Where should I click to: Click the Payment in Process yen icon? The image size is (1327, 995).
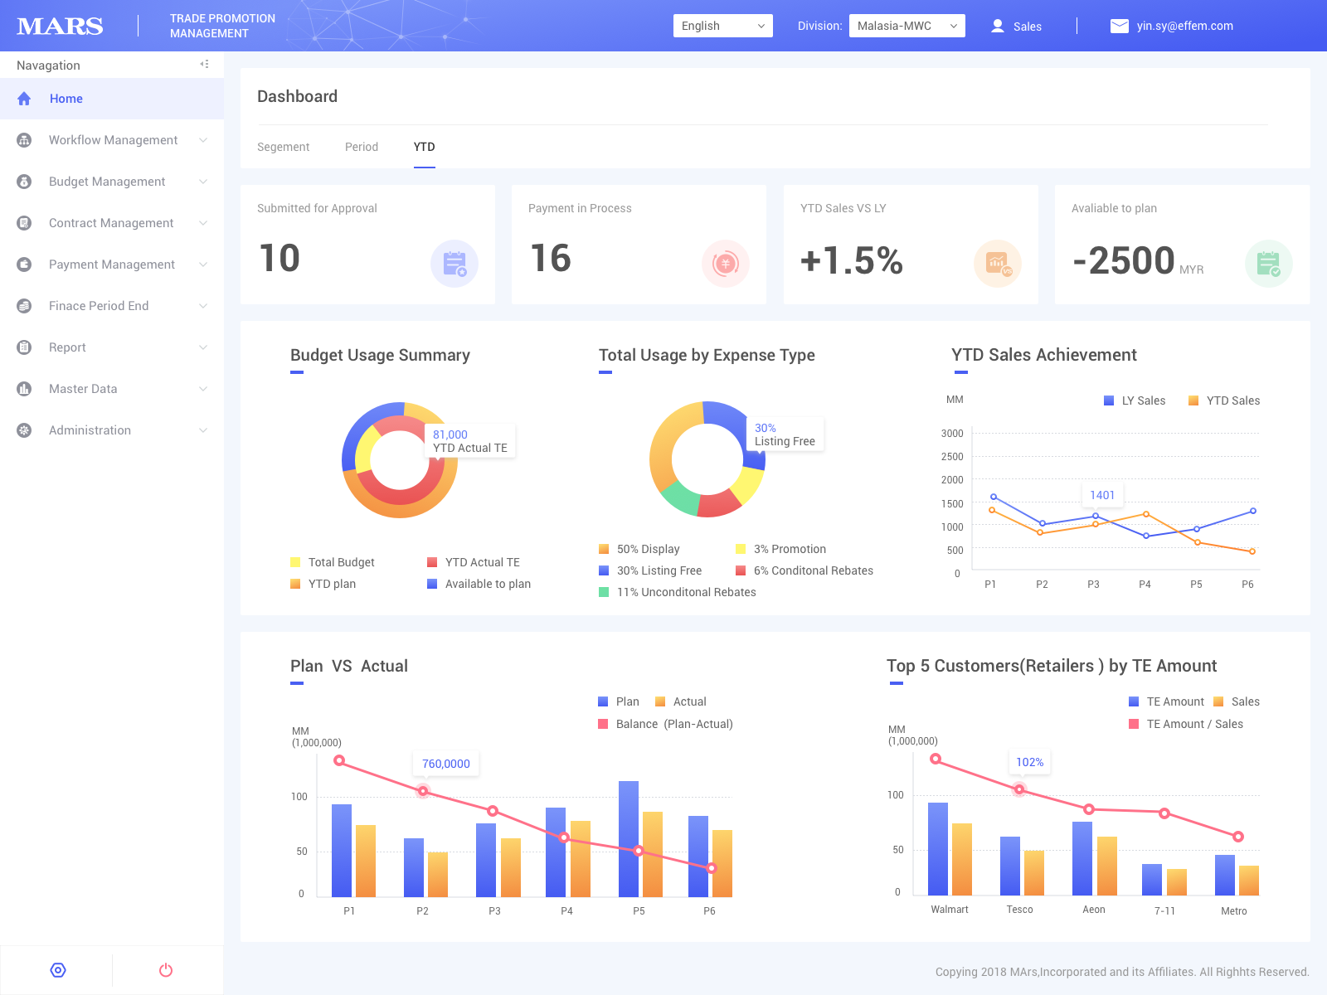(726, 264)
